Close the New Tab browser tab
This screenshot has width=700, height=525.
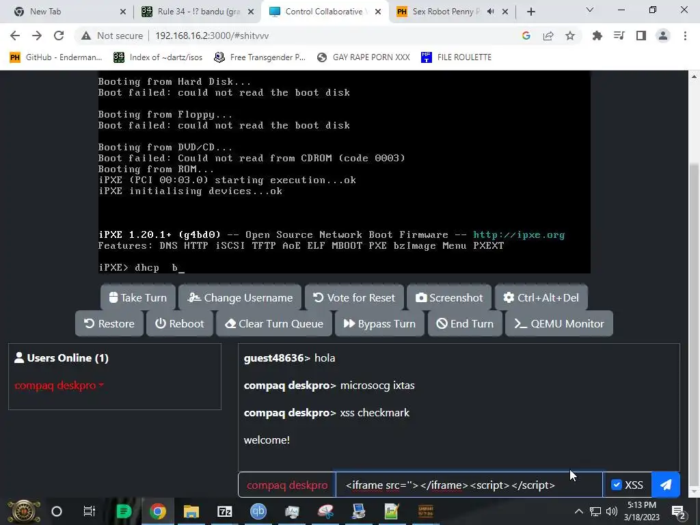(123, 12)
